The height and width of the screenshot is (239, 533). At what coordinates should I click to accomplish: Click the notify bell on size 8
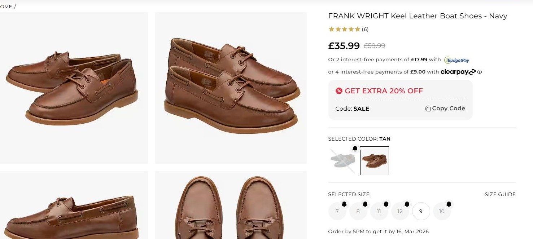(x=365, y=204)
